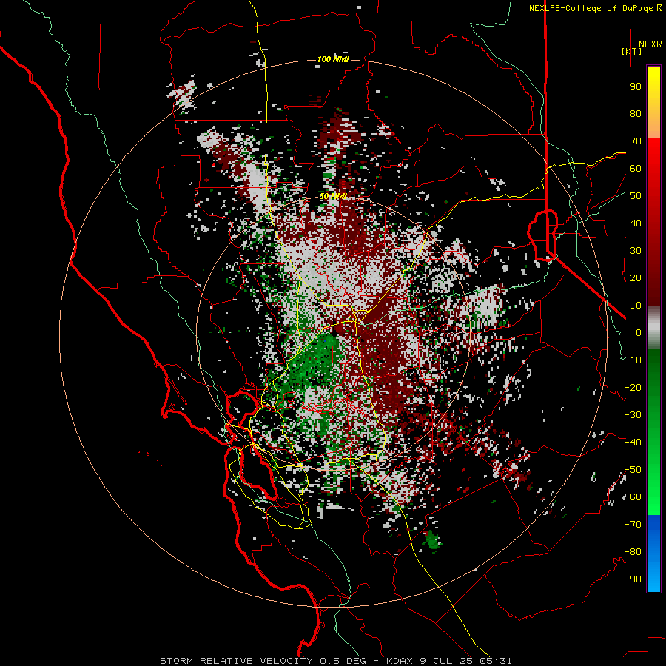Click the gray zero-velocity segment of the color bar
The width and height of the screenshot is (666, 666).
[653, 328]
